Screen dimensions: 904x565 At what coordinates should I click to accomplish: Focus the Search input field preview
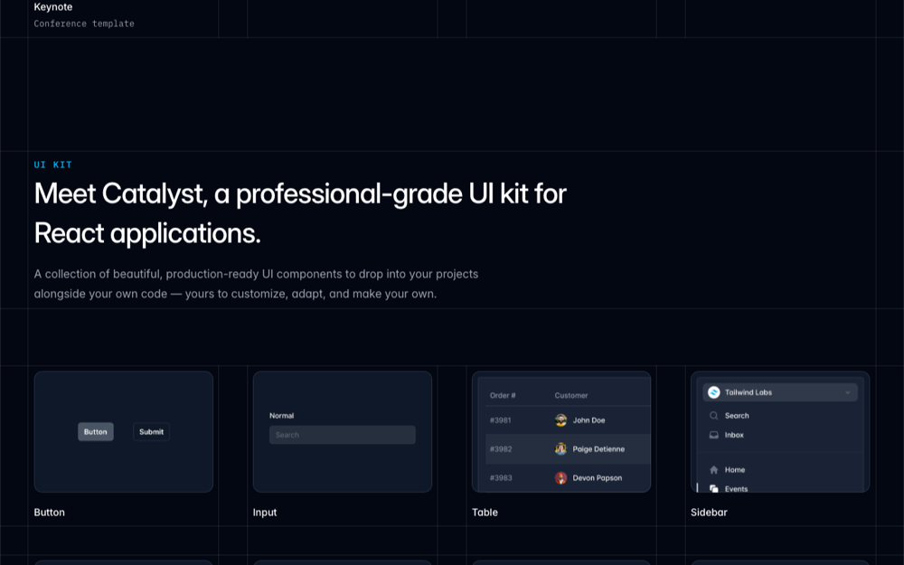coord(343,435)
